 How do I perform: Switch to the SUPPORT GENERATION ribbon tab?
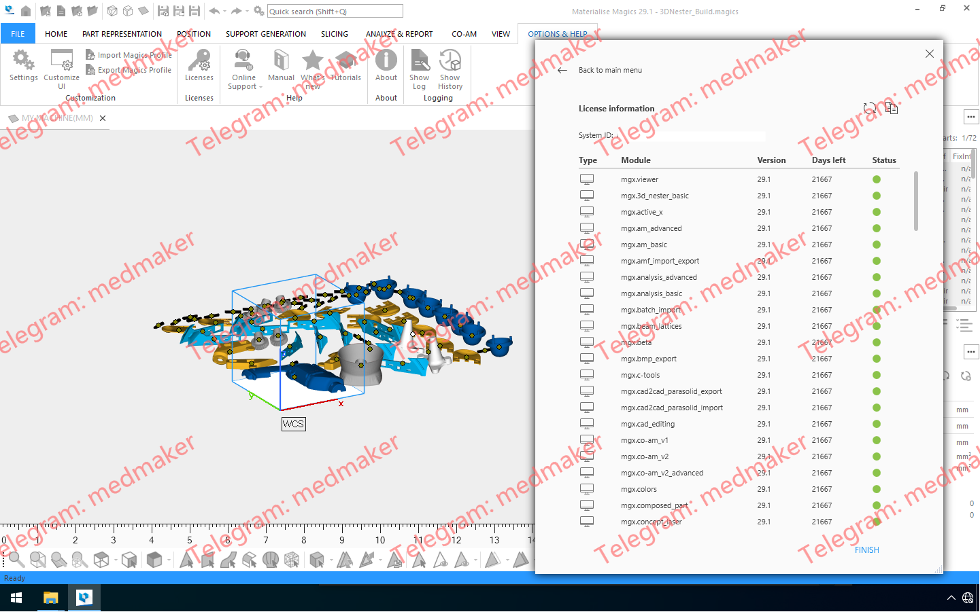coord(265,34)
